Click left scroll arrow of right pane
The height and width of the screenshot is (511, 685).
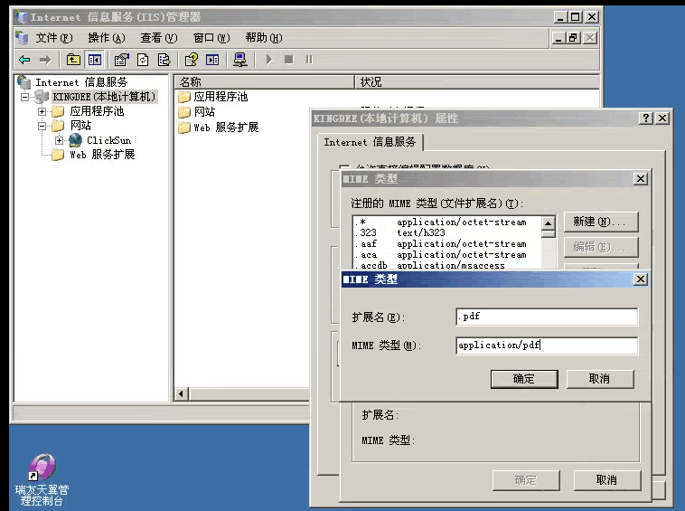(182, 393)
